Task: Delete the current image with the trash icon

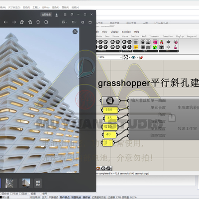Action: pos(38,22)
